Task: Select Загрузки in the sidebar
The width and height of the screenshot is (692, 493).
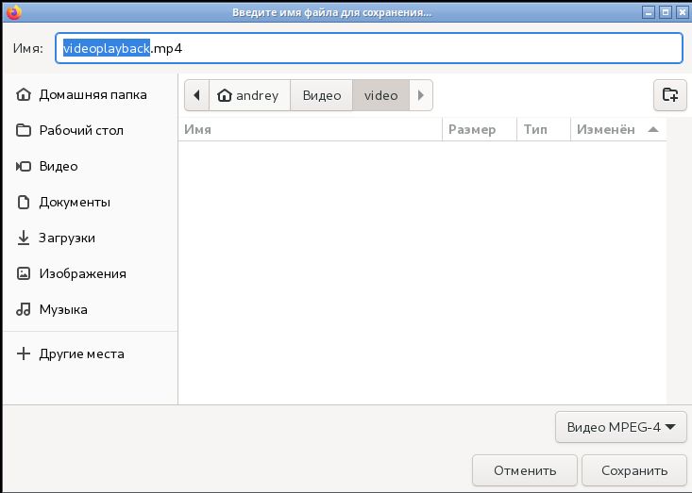Action: click(x=66, y=238)
